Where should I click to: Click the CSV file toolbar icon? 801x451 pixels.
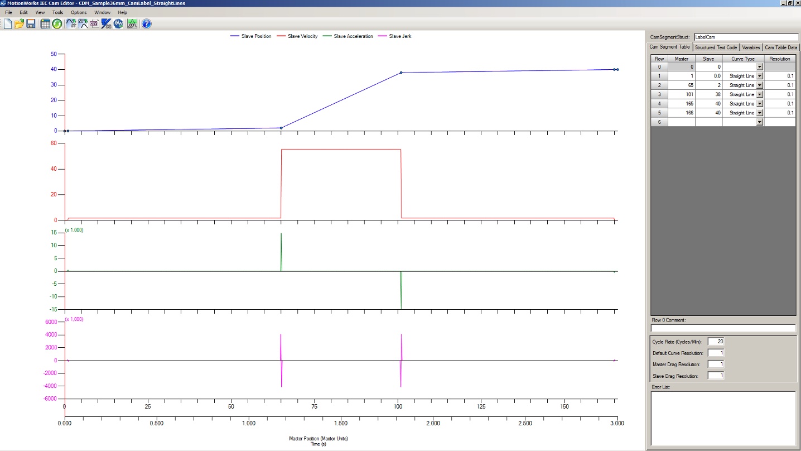(94, 23)
